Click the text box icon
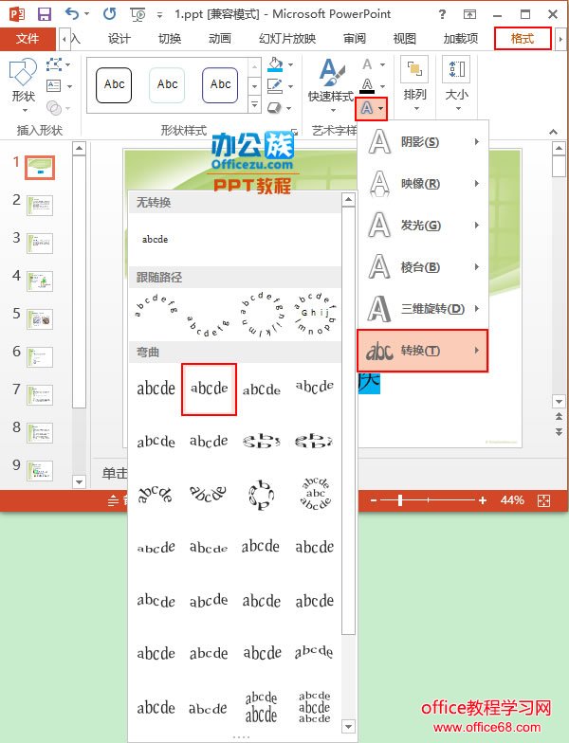Image resolution: width=569 pixels, height=743 pixels. pyautogui.click(x=53, y=85)
